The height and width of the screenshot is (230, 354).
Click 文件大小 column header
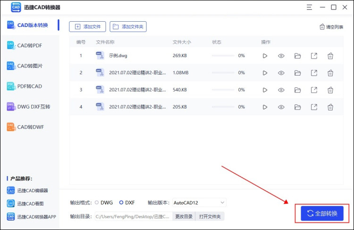tap(182, 42)
